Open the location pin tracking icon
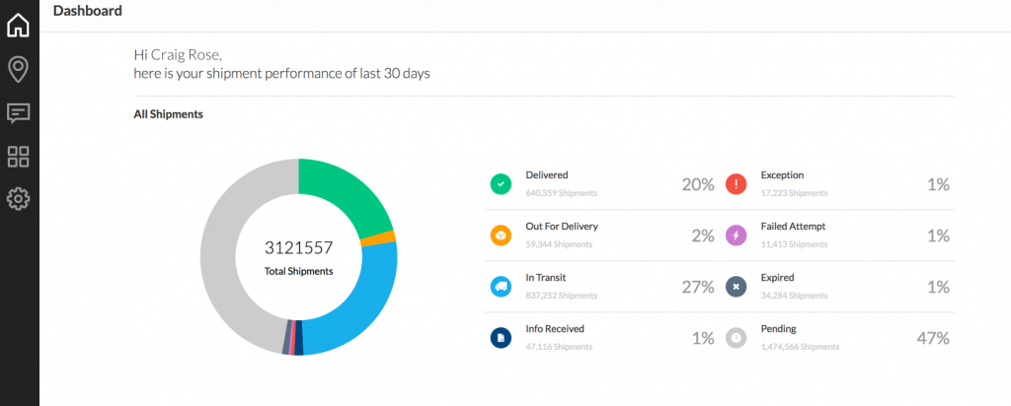This screenshot has width=1011, height=406. click(x=18, y=70)
